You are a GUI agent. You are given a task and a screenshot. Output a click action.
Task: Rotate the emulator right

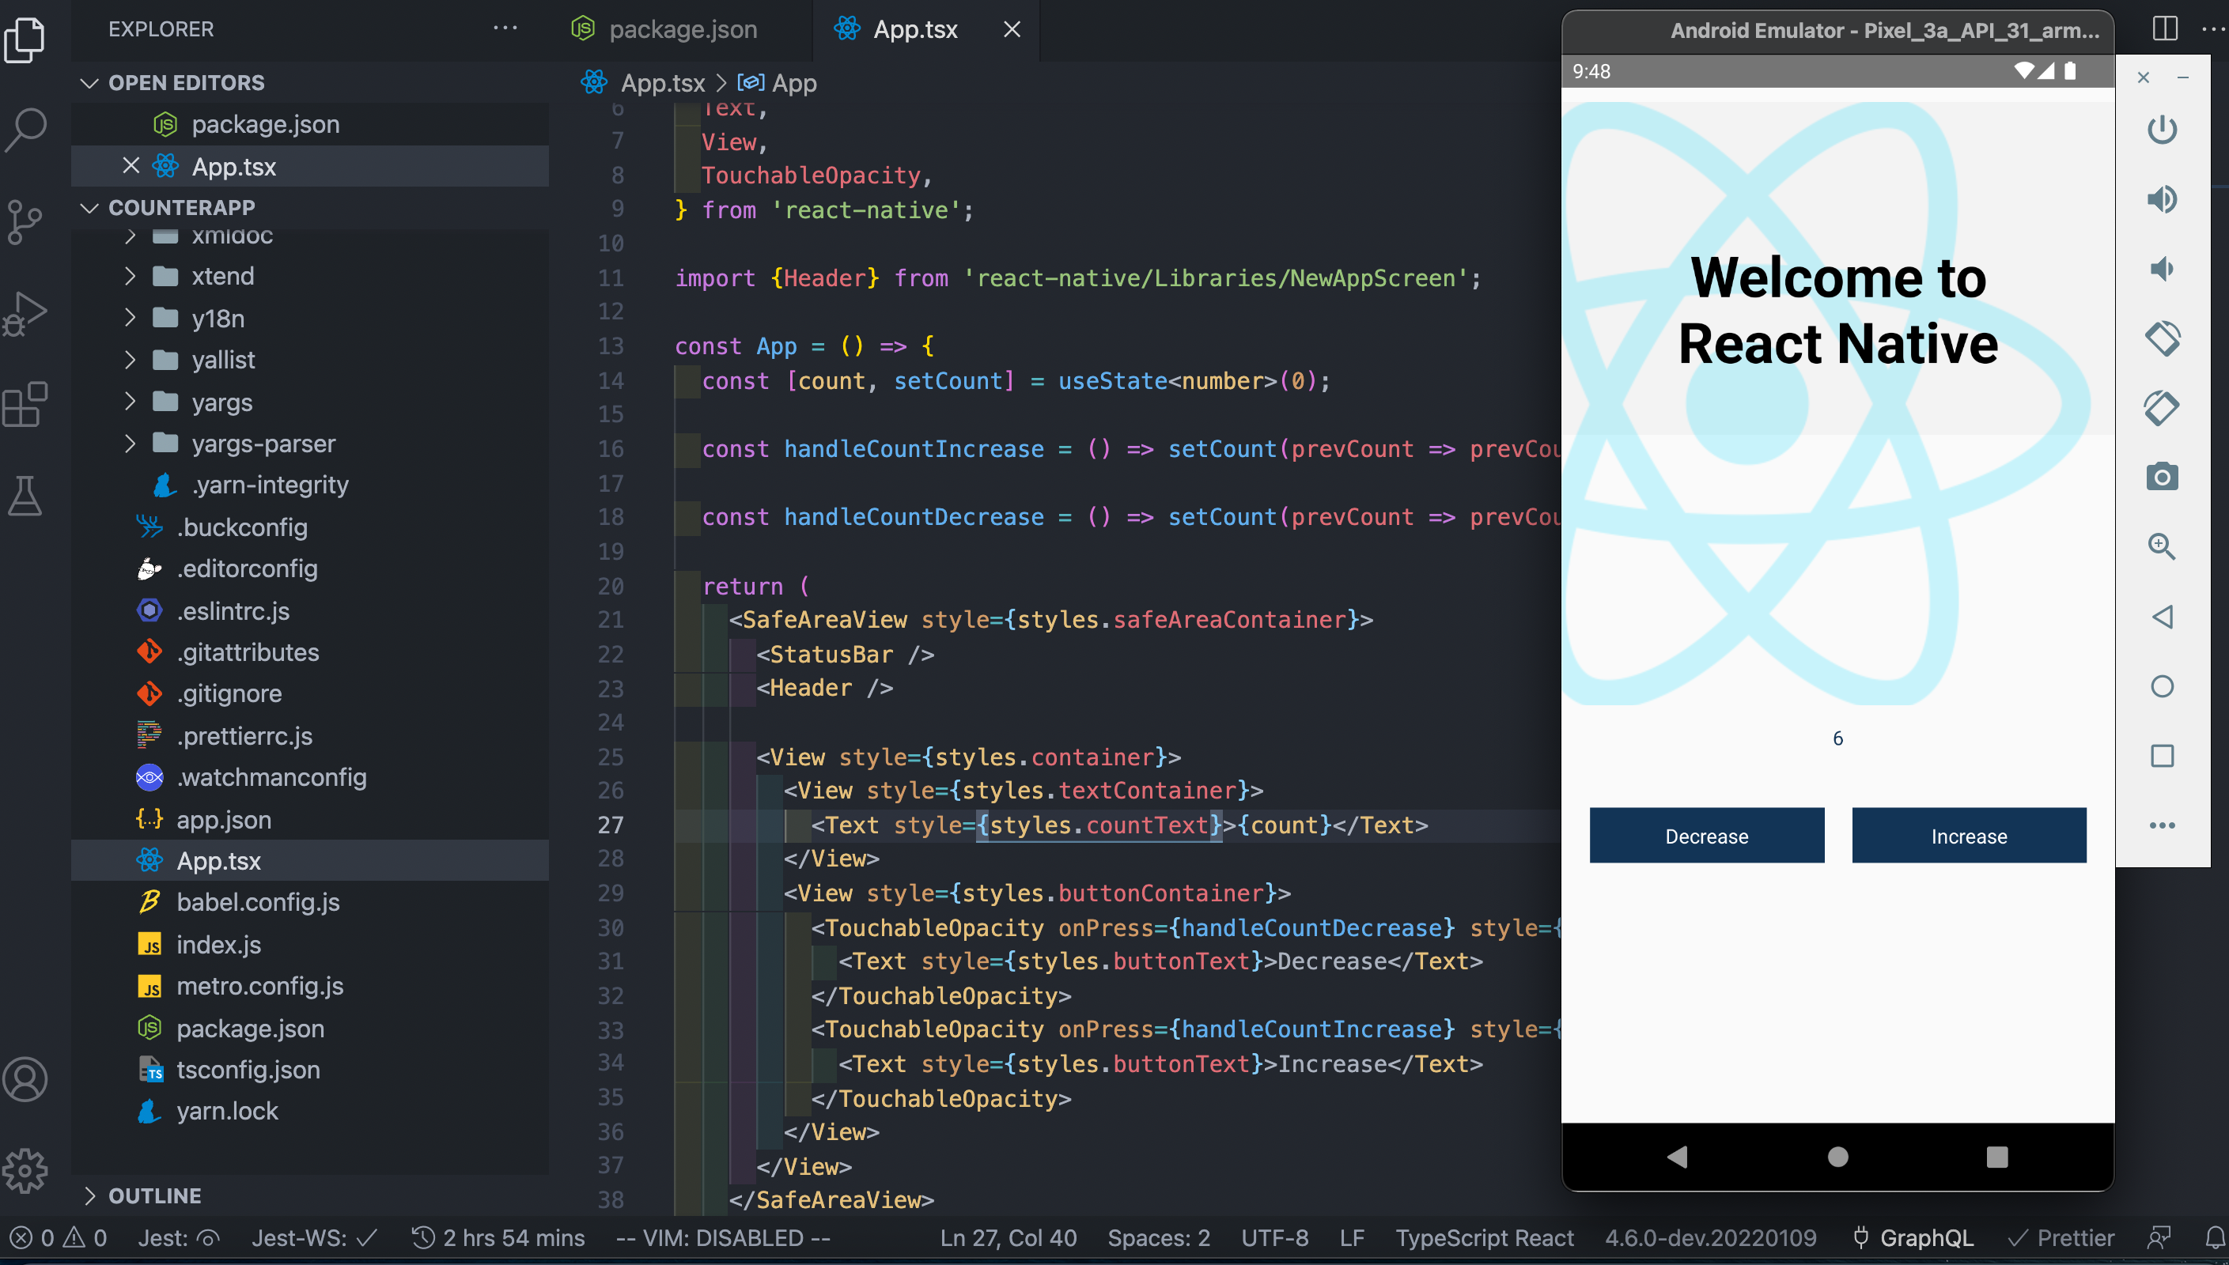pos(2162,407)
